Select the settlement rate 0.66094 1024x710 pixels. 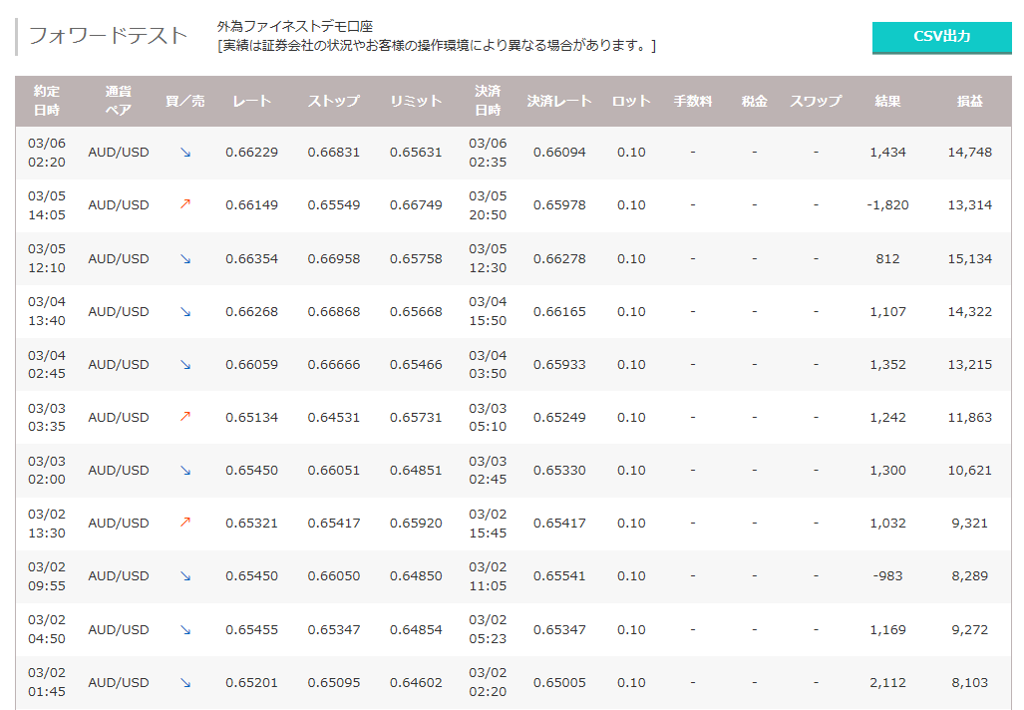(559, 153)
